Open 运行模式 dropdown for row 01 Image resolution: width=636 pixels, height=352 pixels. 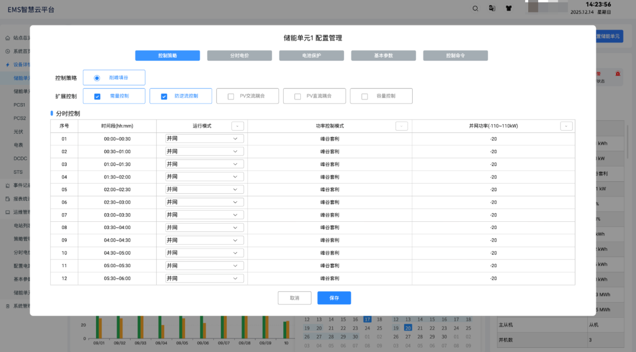click(204, 139)
